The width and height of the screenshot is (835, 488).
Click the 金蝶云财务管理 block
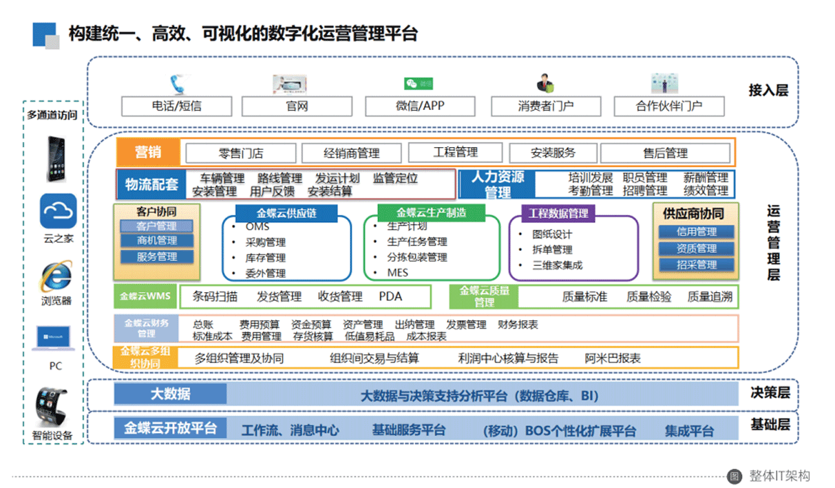click(147, 328)
